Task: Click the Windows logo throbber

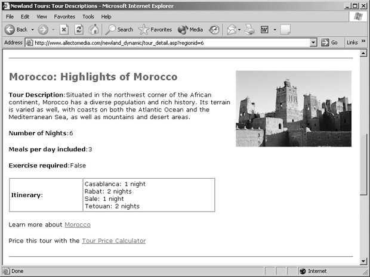Action: [358, 17]
